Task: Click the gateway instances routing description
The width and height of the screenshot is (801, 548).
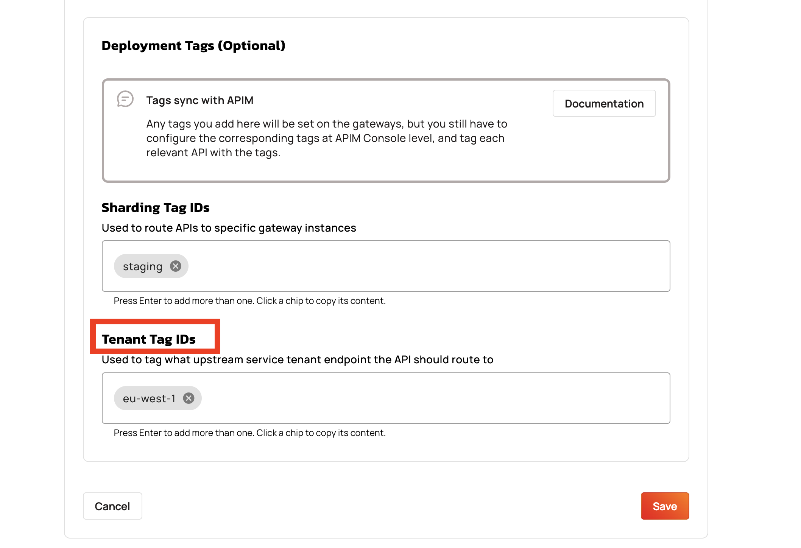Action: (229, 228)
